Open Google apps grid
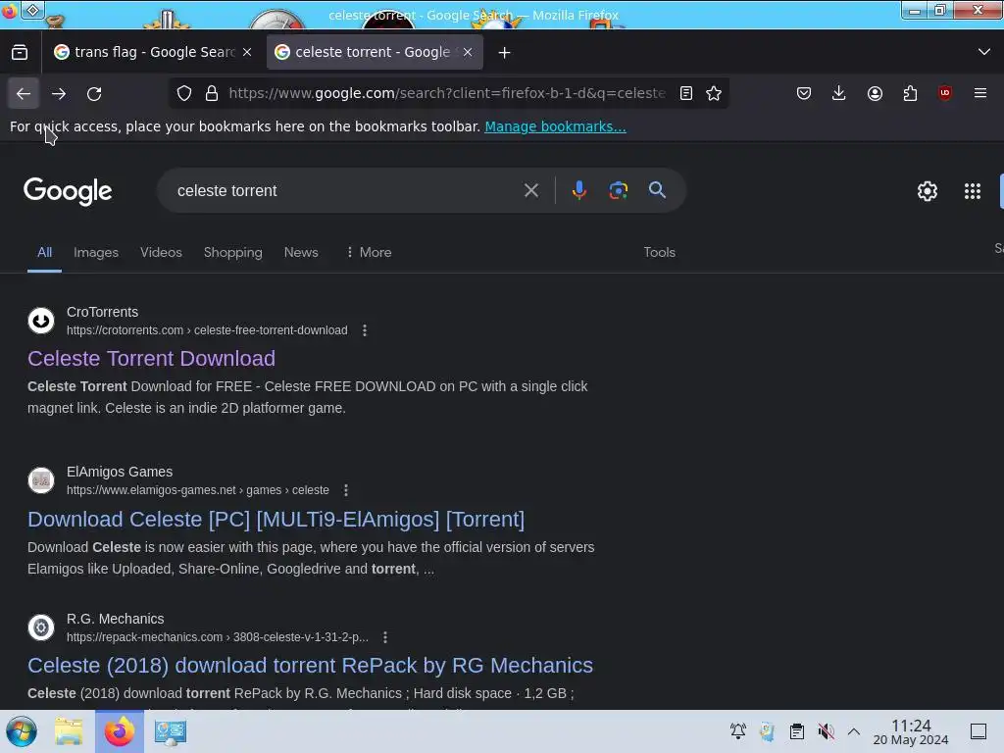Viewport: 1004px width, 753px height. click(x=972, y=191)
